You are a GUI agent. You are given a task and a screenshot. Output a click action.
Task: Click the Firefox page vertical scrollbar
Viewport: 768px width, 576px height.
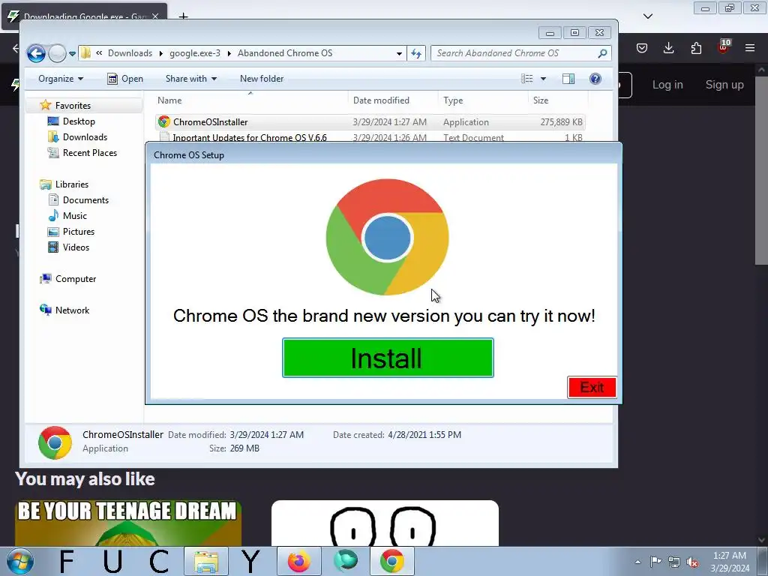point(761,169)
